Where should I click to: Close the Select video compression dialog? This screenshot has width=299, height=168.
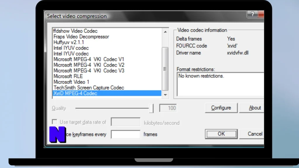point(261,14)
